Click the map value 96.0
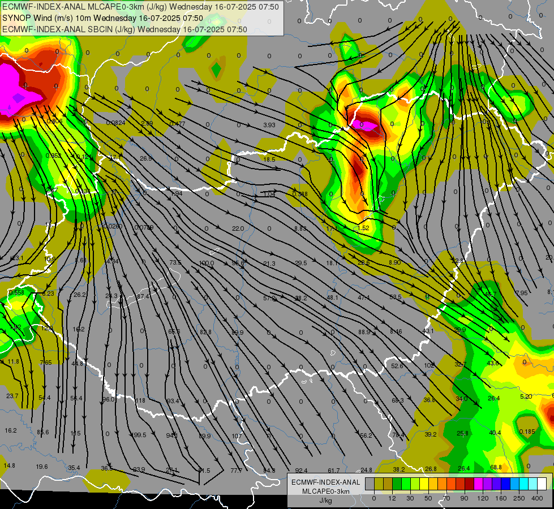The image size is (554, 509). coord(109,399)
